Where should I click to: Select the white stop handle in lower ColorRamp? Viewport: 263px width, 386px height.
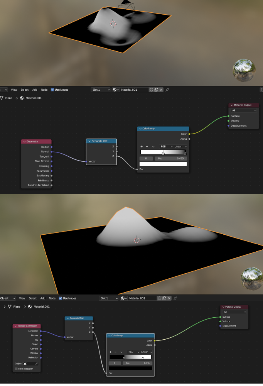(x=143, y=358)
